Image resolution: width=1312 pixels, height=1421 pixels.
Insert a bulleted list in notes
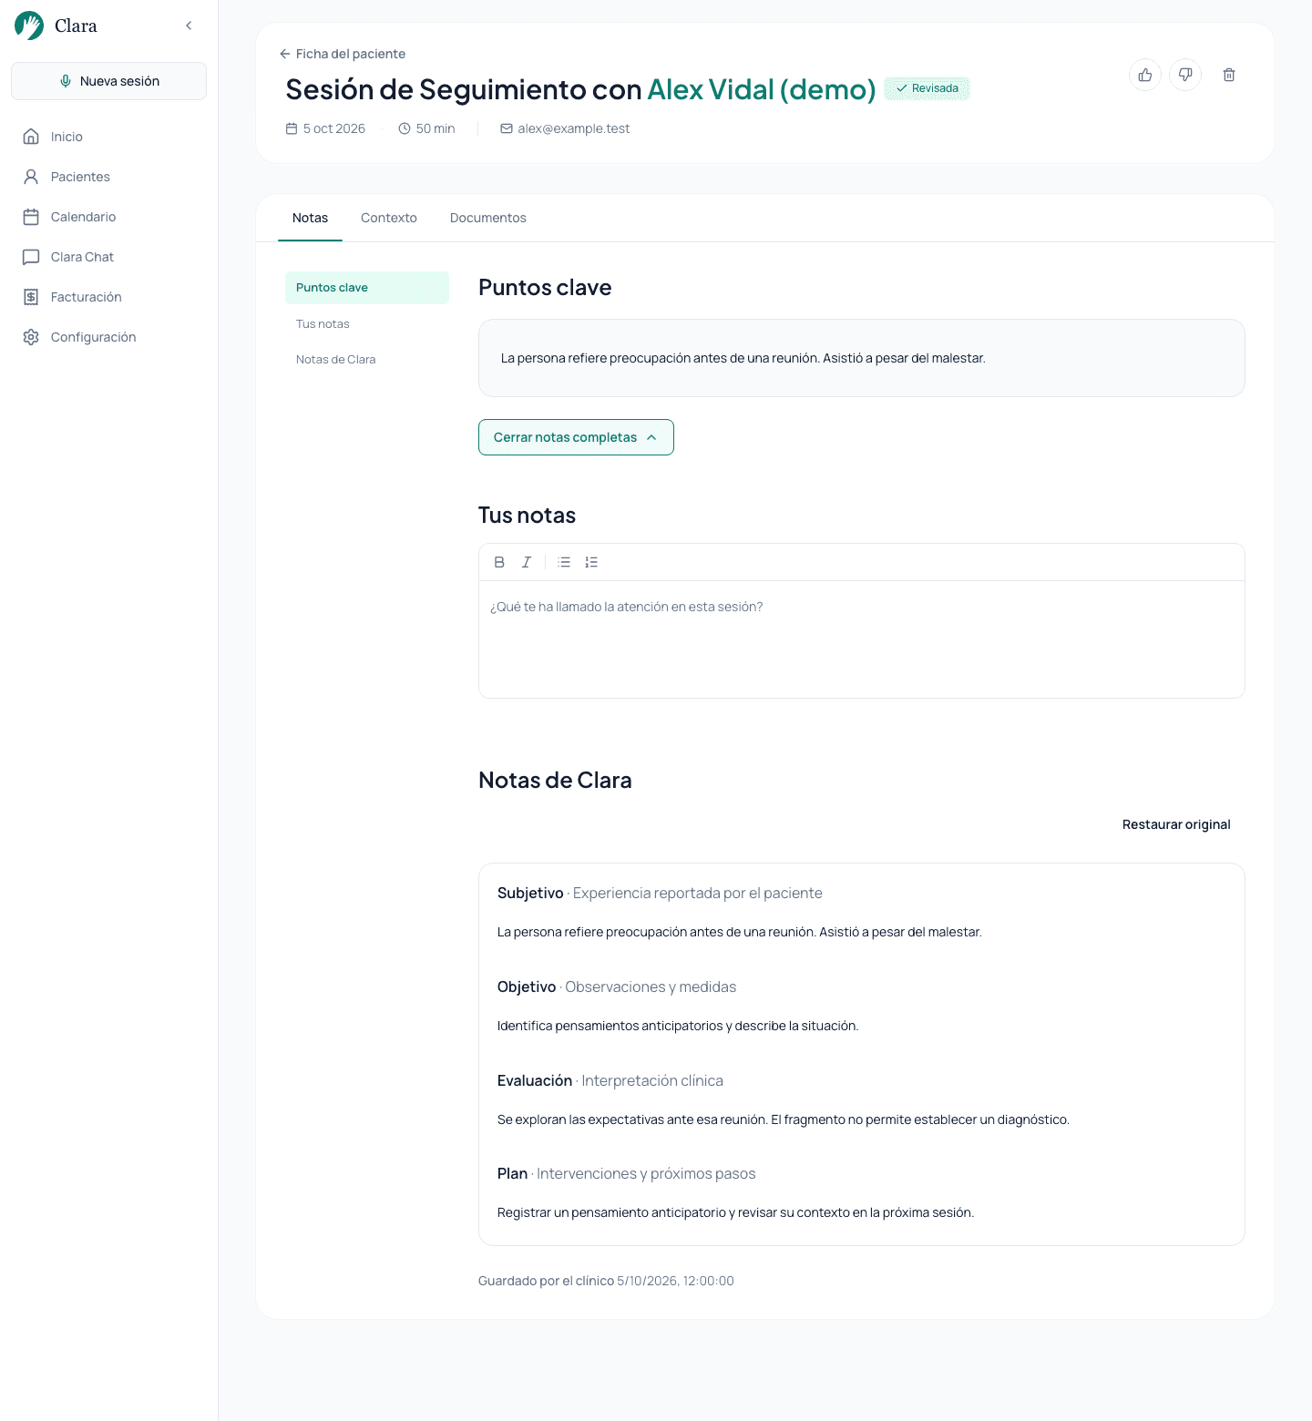click(x=564, y=562)
